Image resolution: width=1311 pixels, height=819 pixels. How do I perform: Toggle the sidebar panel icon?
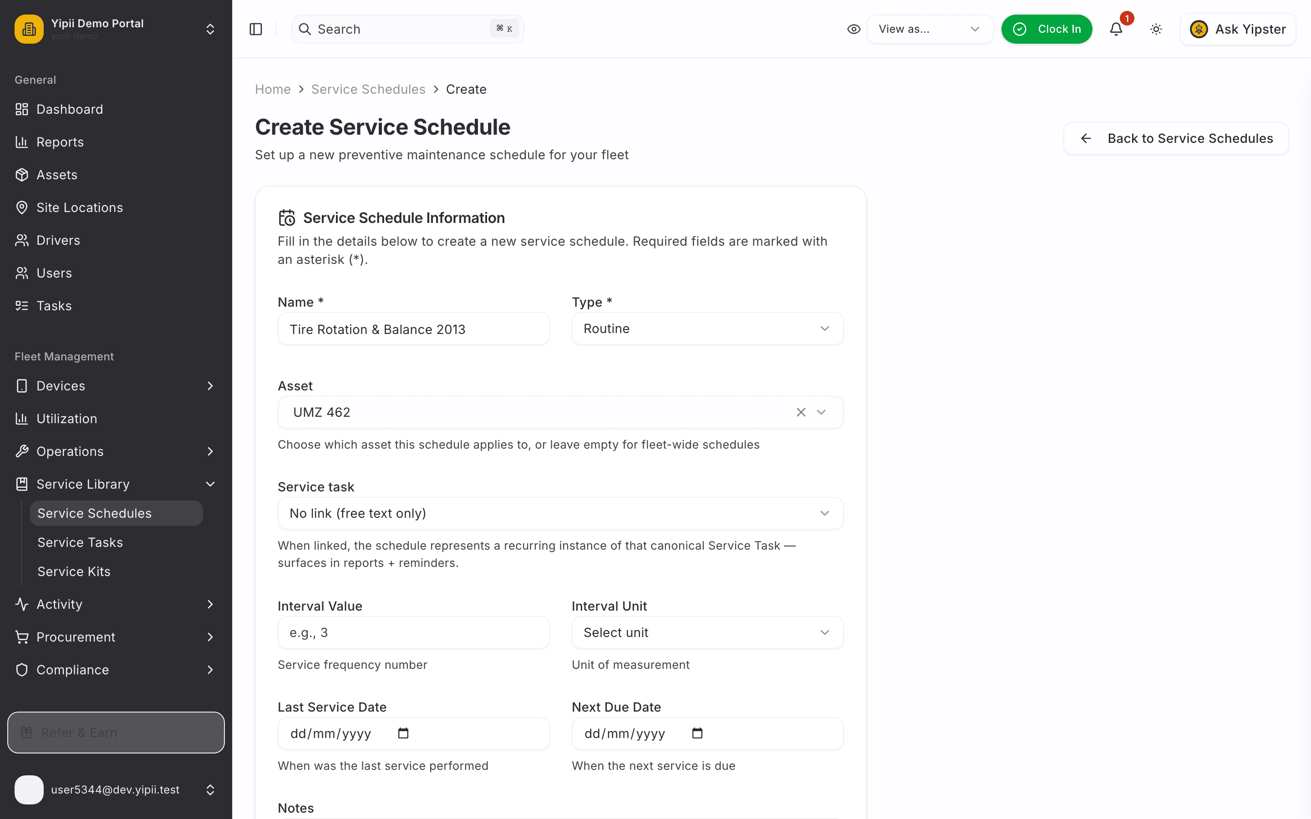pyautogui.click(x=256, y=29)
